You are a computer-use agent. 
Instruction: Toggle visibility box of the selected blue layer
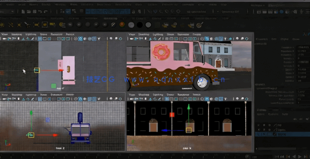258,134
